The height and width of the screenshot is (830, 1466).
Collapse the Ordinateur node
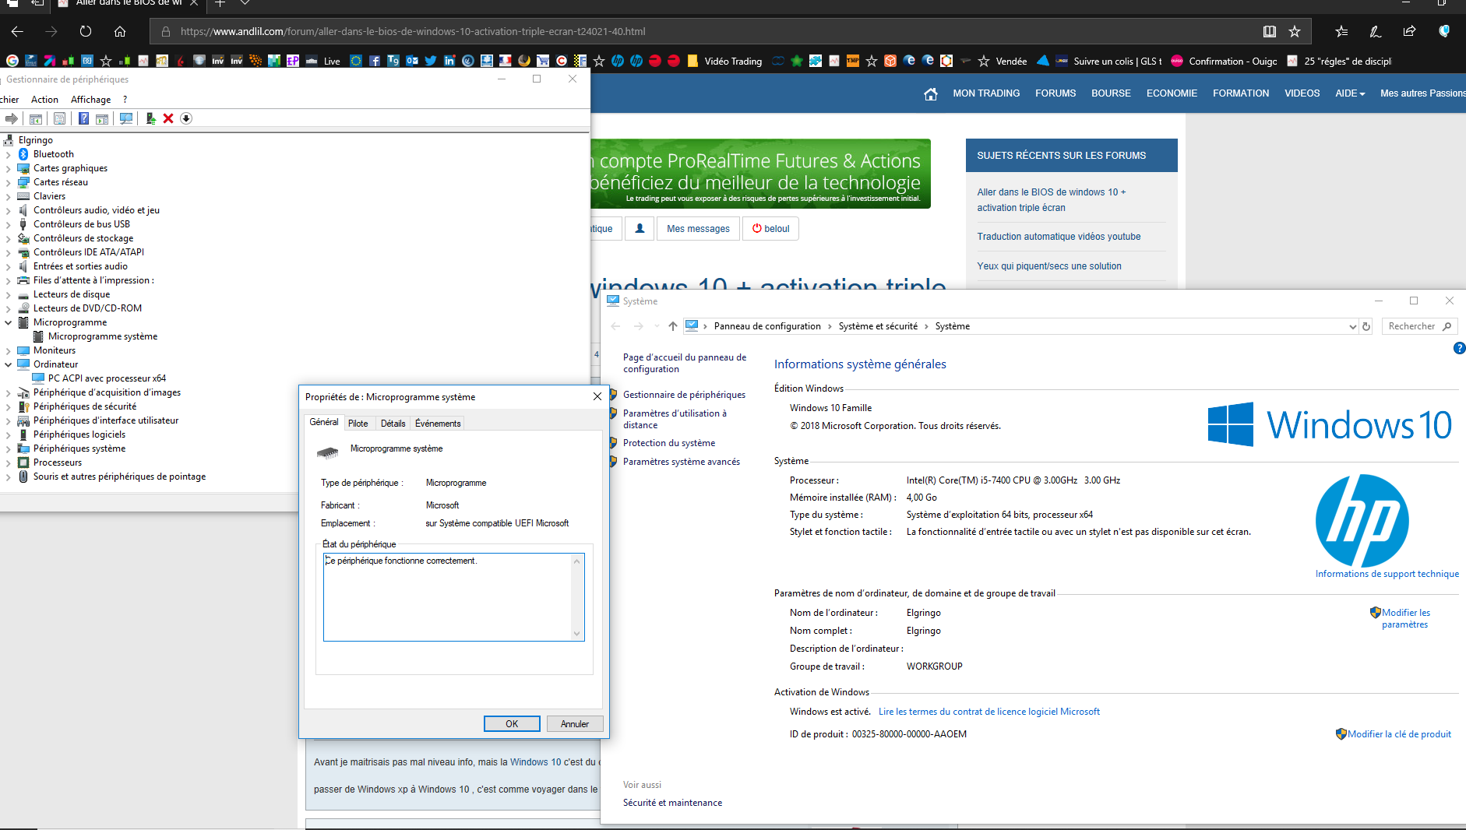[x=9, y=364]
